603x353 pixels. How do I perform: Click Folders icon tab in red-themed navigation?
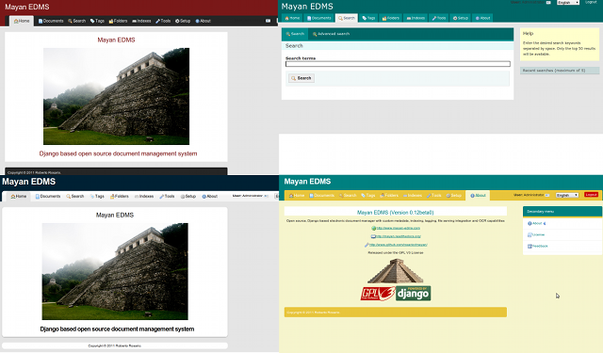(118, 21)
